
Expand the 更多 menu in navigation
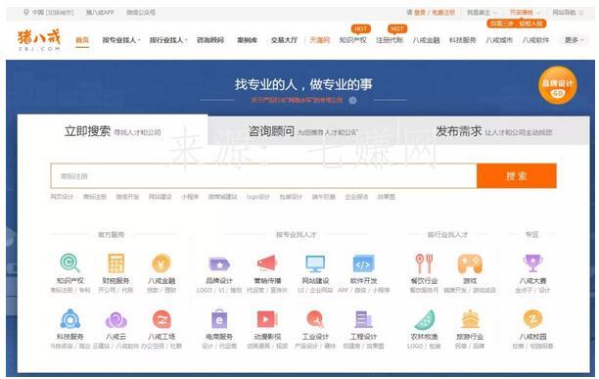[x=574, y=40]
